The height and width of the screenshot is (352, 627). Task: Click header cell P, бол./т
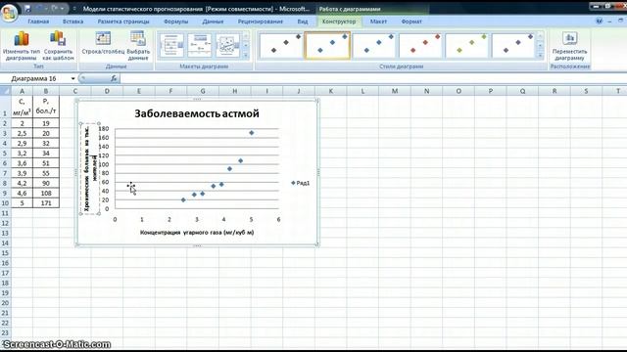pyautogui.click(x=46, y=107)
